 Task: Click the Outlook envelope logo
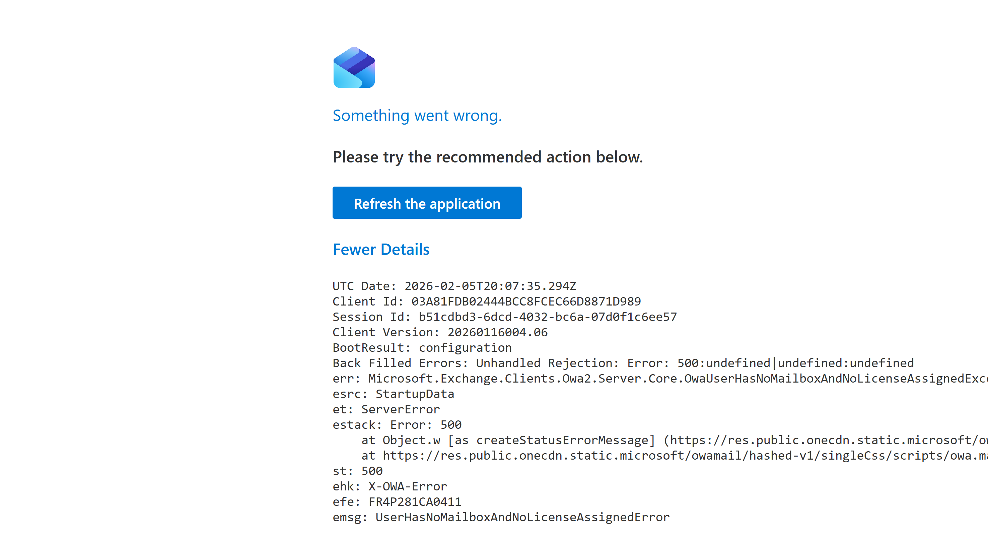354,68
